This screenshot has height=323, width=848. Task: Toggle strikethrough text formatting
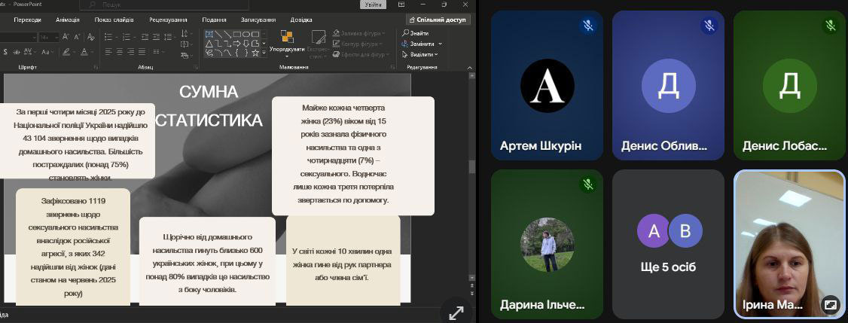(x=17, y=52)
